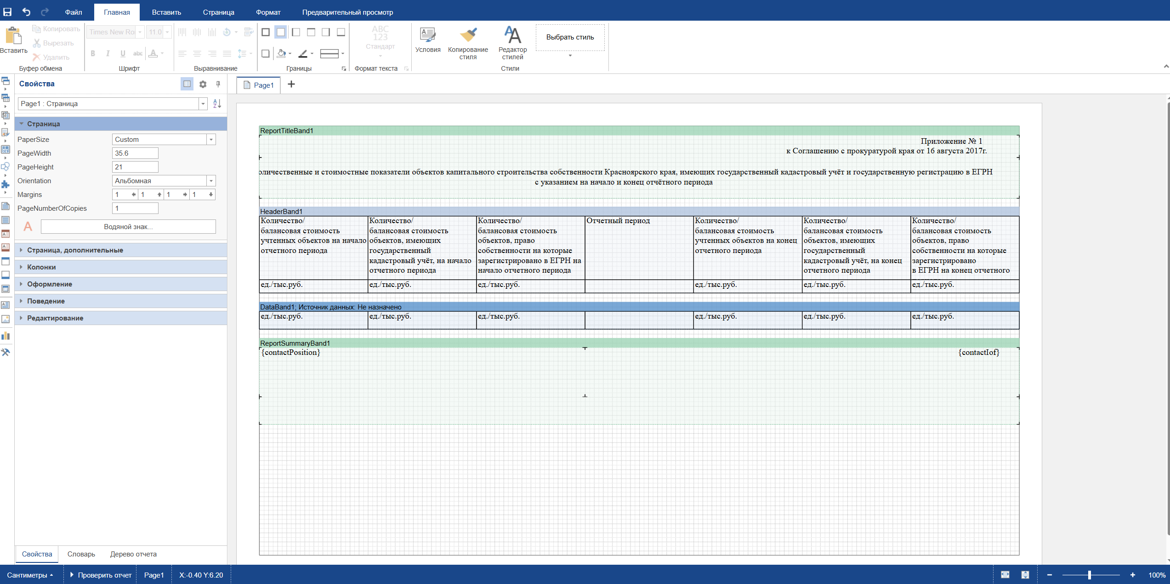Select the chart component in left toolbox
Viewport: 1170px width, 584px height.
pyautogui.click(x=6, y=336)
